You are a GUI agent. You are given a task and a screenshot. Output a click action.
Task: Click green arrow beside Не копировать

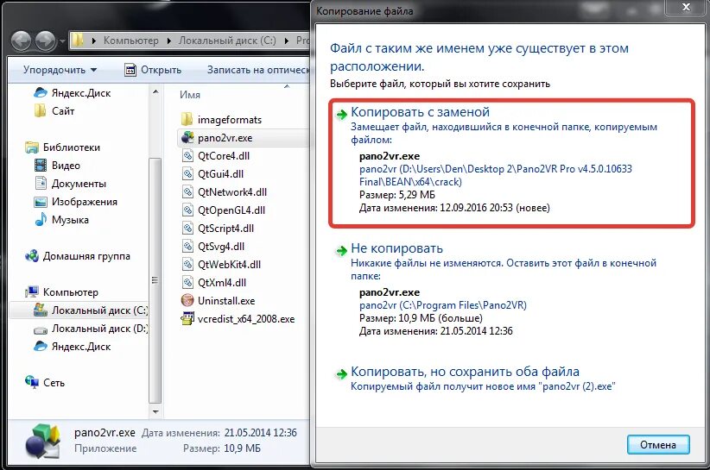click(x=341, y=250)
